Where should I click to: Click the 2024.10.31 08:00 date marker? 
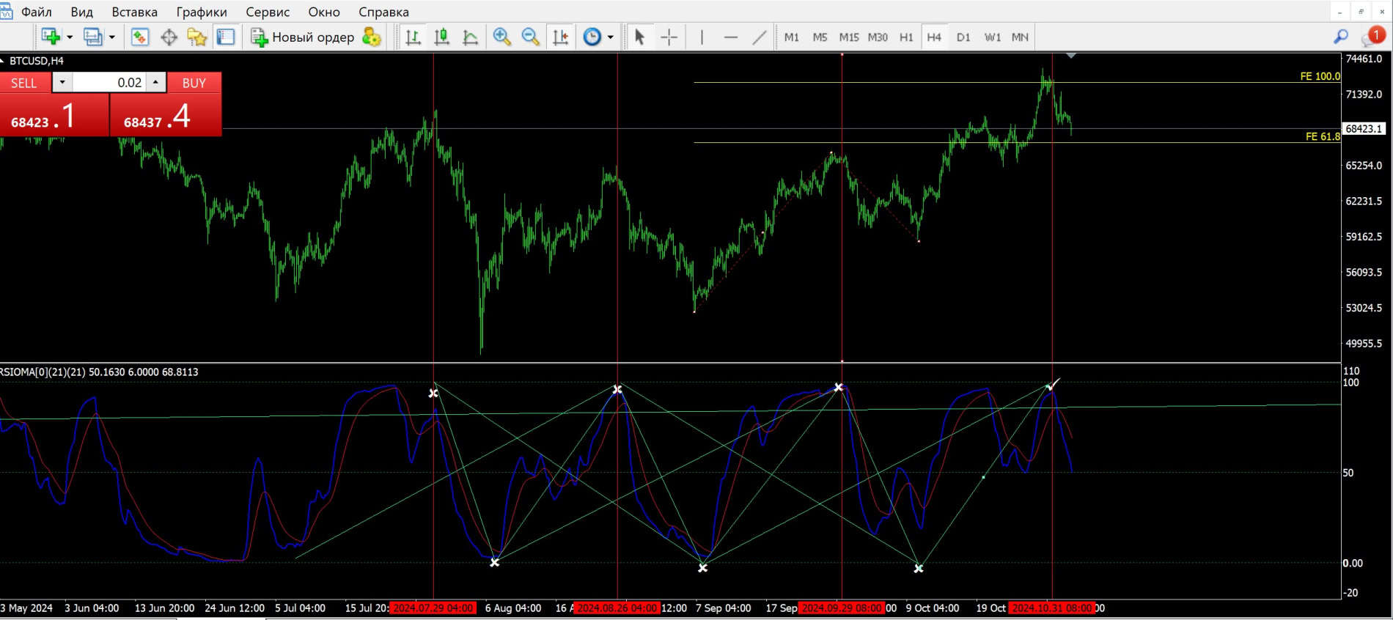1052,608
